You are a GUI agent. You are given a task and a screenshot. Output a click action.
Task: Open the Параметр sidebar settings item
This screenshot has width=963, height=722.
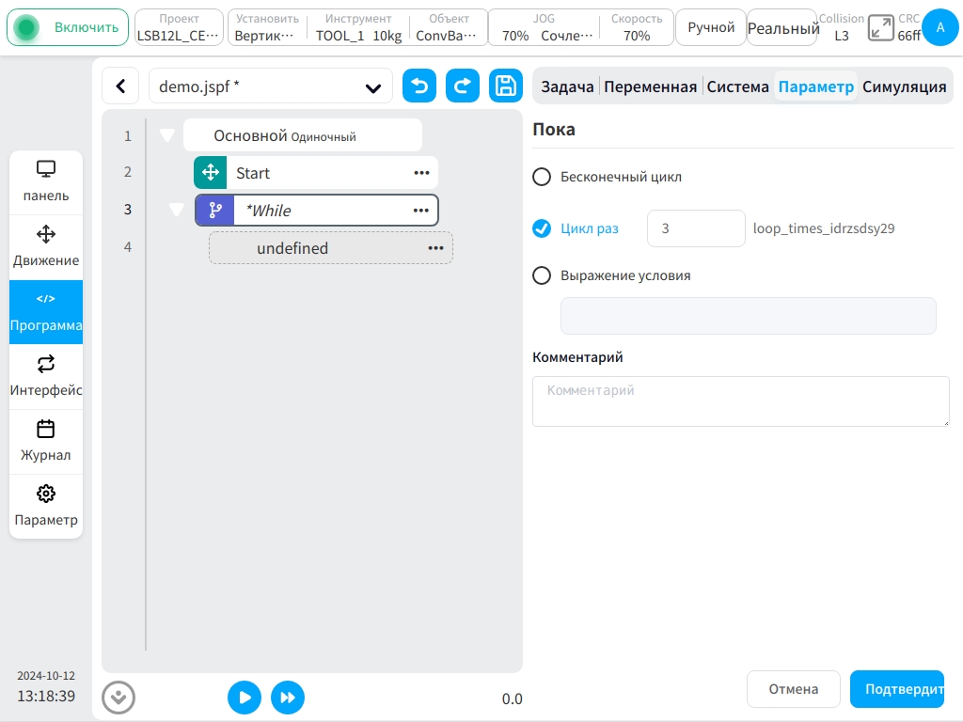click(46, 507)
